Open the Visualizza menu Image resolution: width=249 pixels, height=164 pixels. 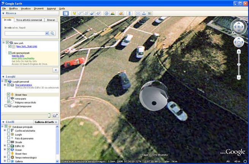[x=25, y=9]
